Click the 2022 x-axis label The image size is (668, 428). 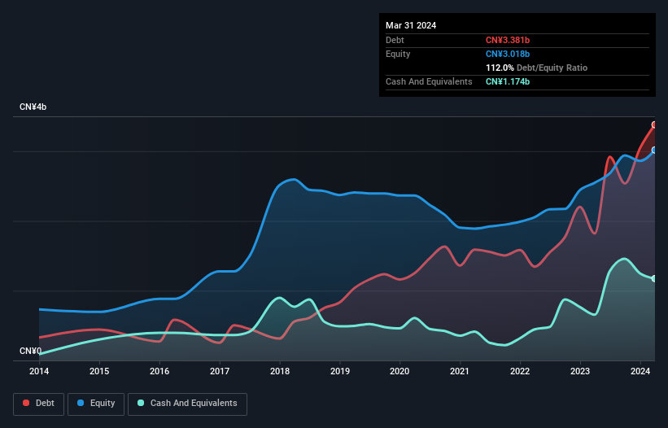click(x=520, y=371)
